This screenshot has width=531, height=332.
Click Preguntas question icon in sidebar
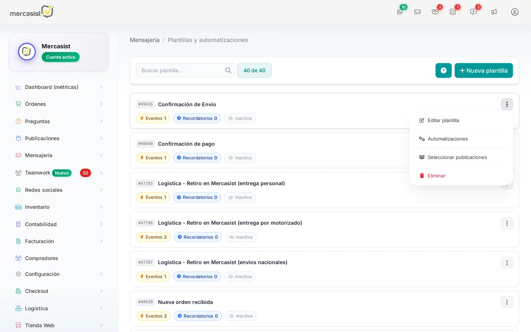18,121
